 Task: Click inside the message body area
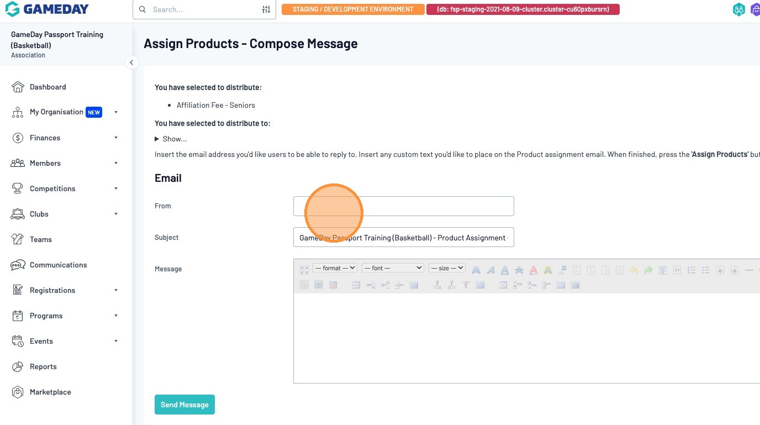pyautogui.click(x=526, y=338)
